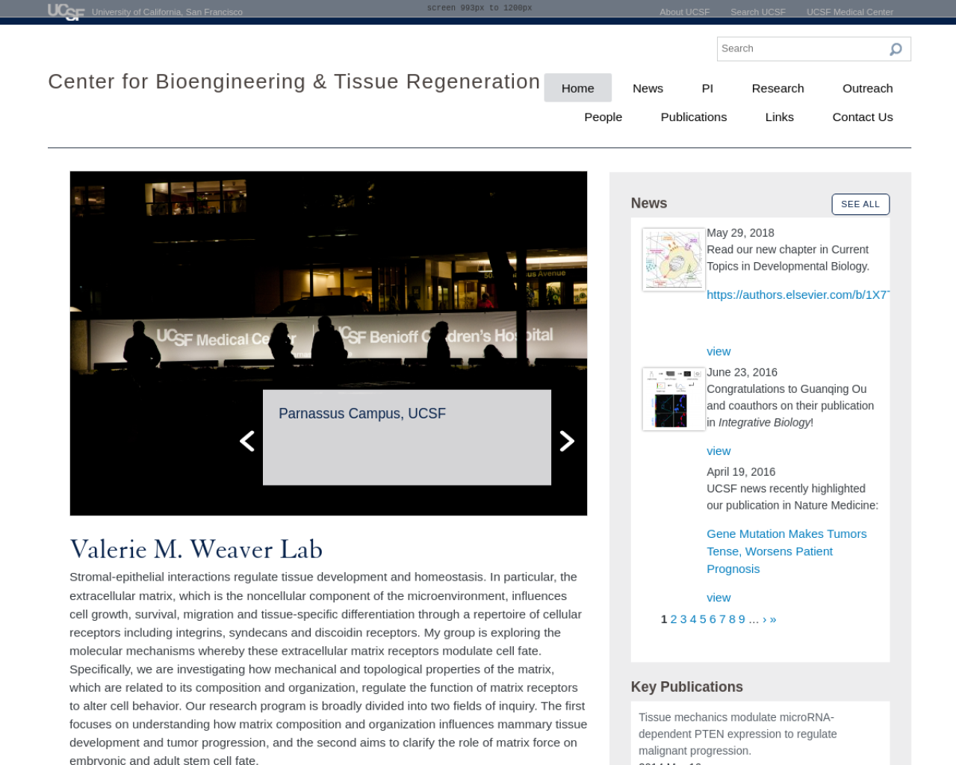This screenshot has width=956, height=765.
Task: Click the News sidebar heading
Action: point(649,203)
